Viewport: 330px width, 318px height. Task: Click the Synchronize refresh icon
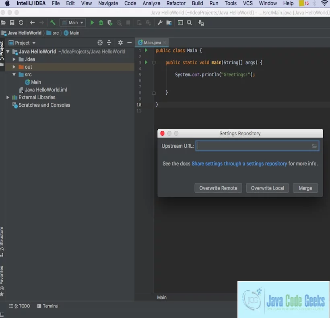pos(21,22)
